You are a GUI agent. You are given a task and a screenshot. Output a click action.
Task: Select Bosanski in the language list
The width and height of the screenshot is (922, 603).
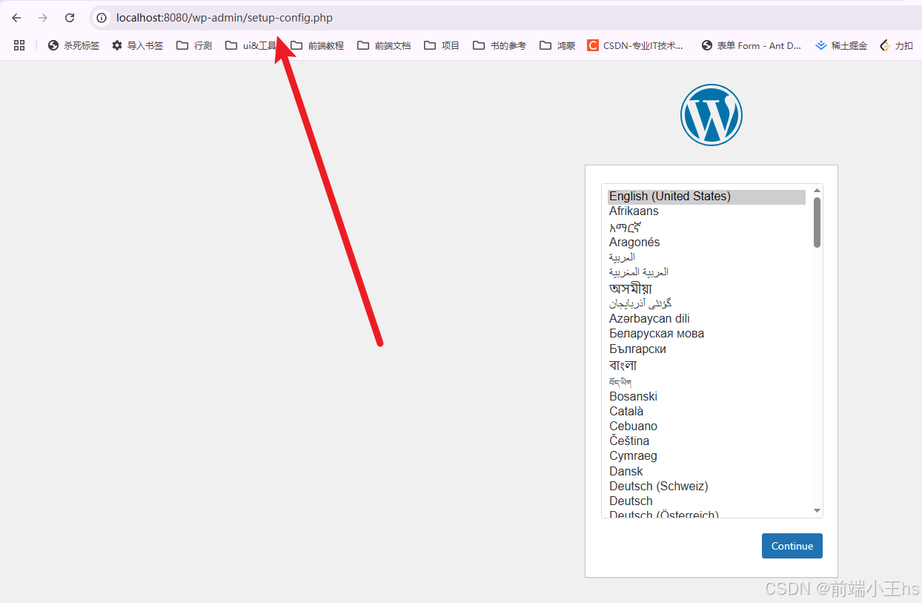(x=706, y=397)
